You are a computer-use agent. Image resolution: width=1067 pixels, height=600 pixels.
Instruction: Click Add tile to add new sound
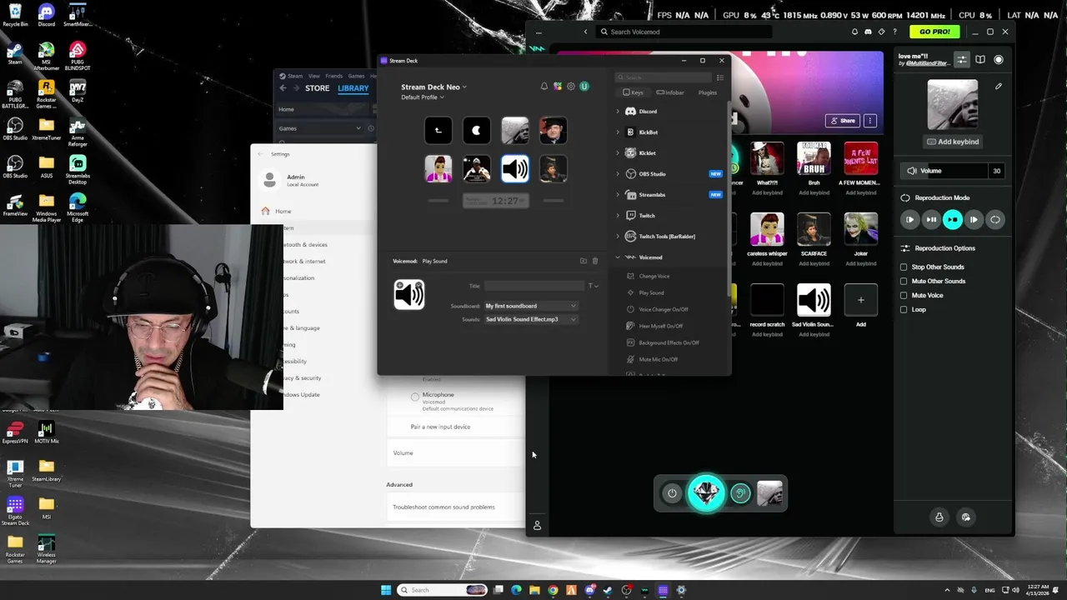coord(861,300)
